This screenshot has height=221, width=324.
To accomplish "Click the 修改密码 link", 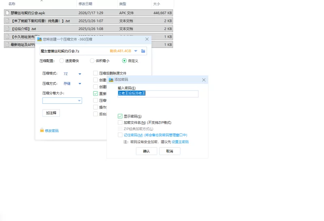I will coord(52,131).
